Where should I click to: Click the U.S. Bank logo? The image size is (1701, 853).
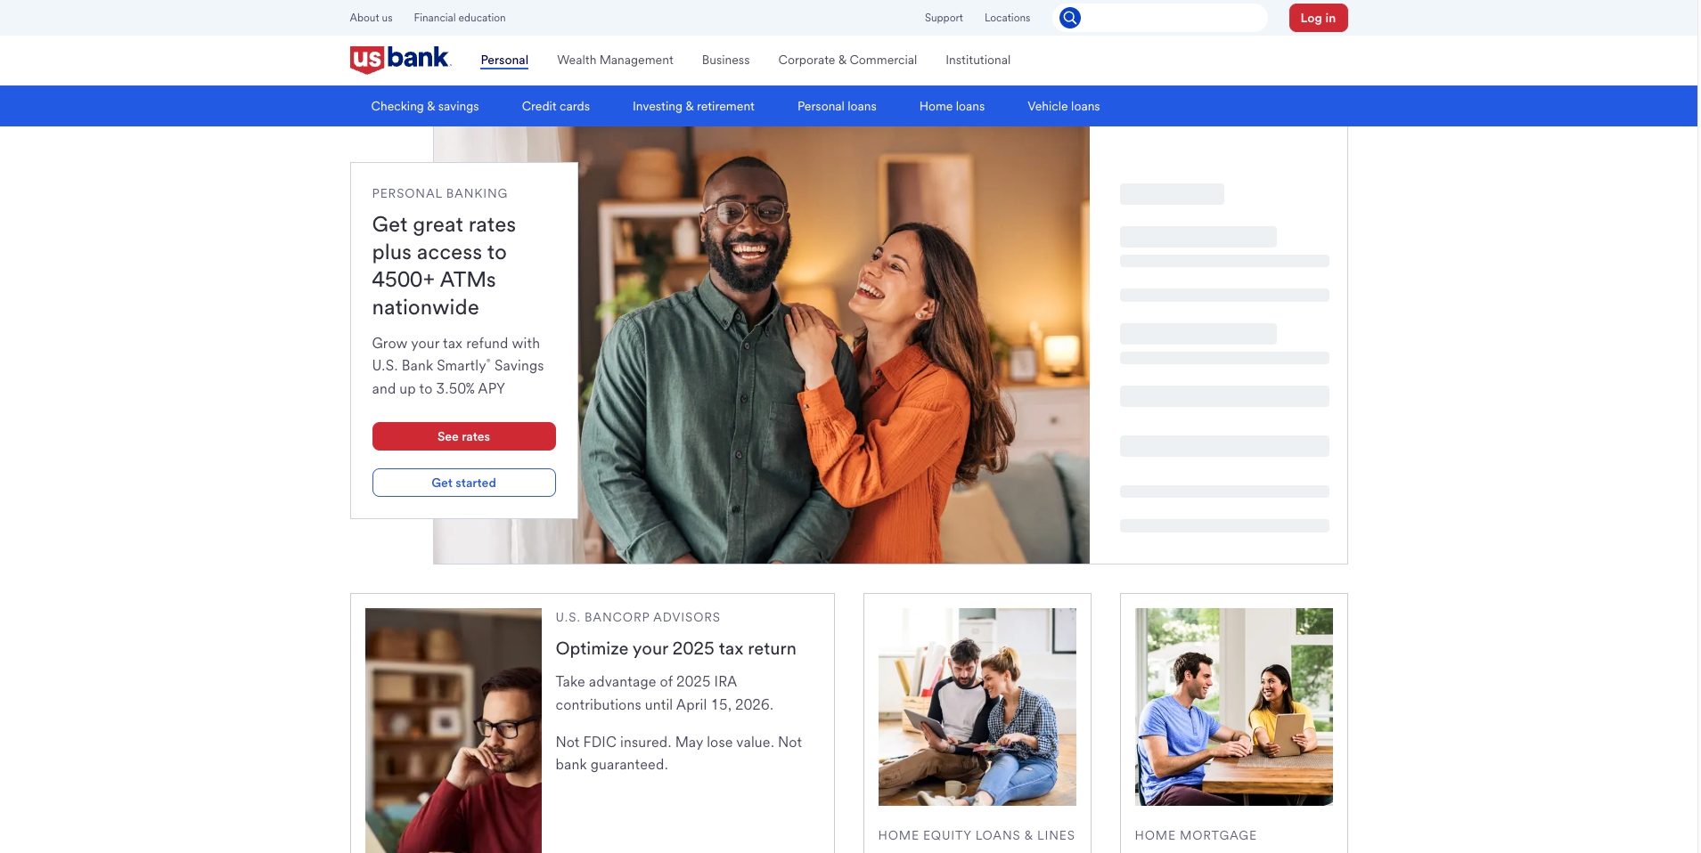400,60
